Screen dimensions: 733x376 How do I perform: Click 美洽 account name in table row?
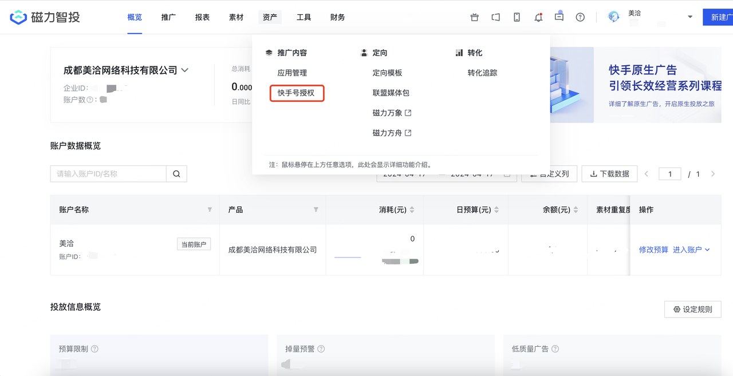coord(66,243)
